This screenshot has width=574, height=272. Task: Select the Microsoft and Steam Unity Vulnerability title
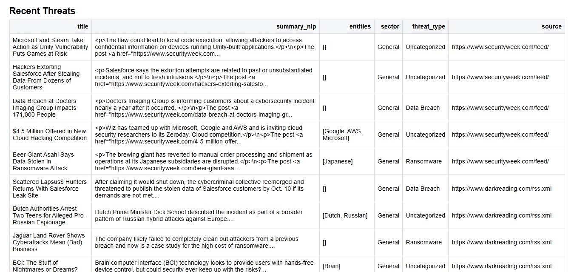(51, 47)
